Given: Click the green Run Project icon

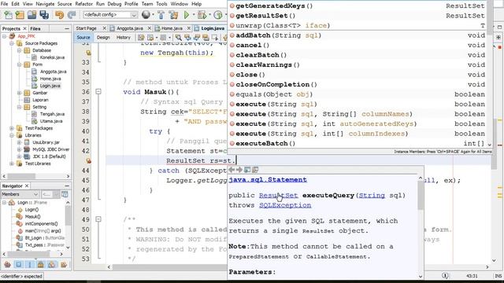Looking at the screenshot, I should 187,15.
